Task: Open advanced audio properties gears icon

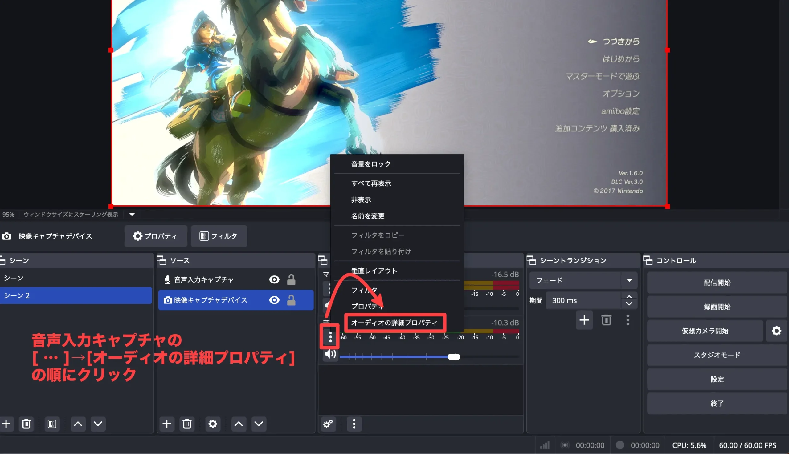Action: click(x=328, y=424)
